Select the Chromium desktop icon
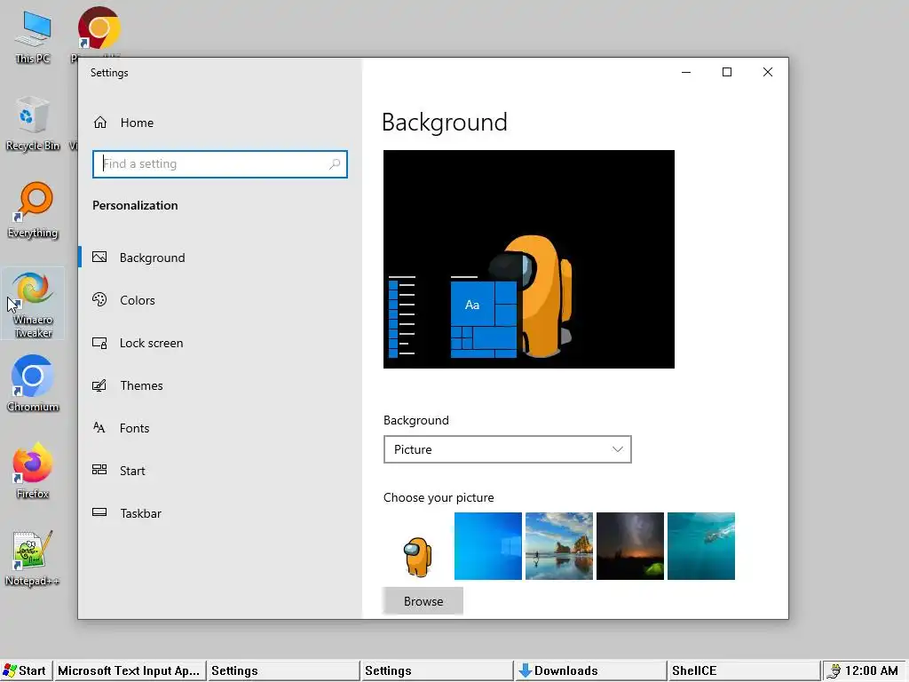The image size is (909, 682). 33,384
